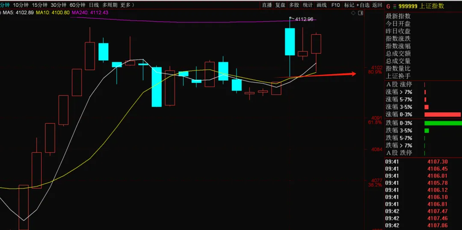Select the 4106.10 tick entry
This screenshot has width=462, height=230.
[x=438, y=197]
